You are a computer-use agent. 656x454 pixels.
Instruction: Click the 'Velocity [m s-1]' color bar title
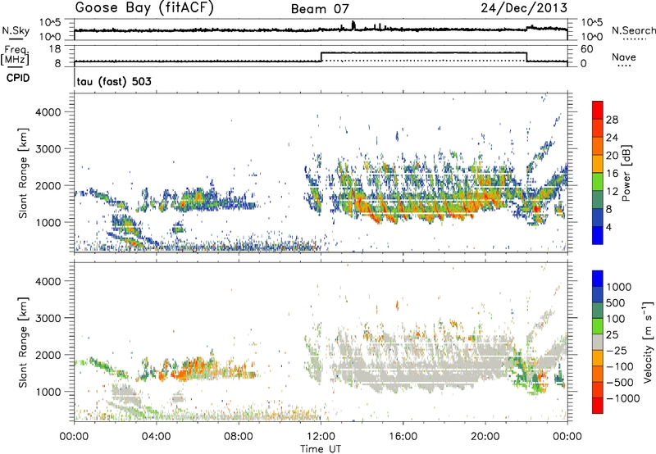pos(648,342)
